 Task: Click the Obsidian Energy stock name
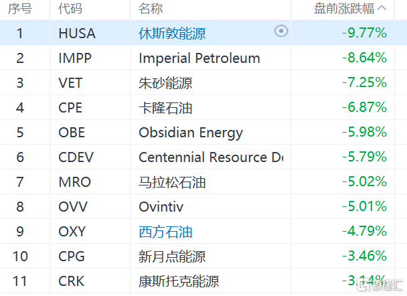[x=191, y=132]
